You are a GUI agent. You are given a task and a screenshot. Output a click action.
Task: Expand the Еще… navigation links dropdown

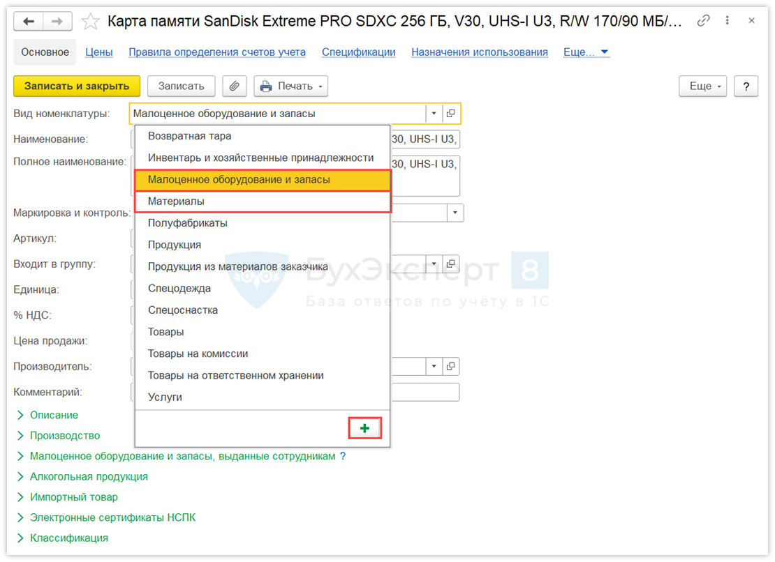click(586, 52)
